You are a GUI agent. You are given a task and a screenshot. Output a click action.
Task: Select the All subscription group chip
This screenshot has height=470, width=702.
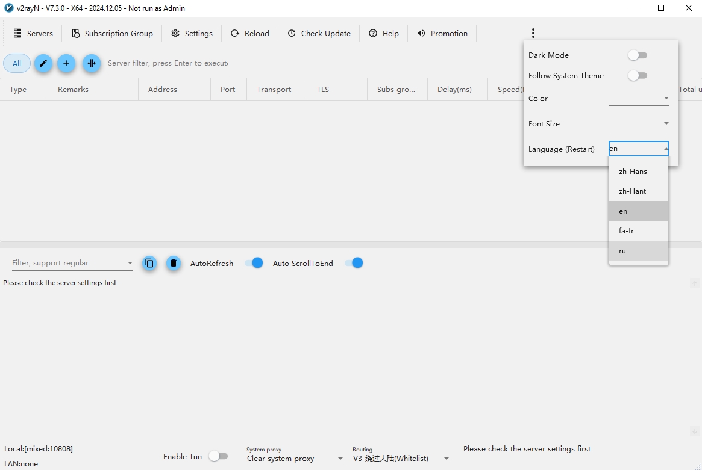click(16, 64)
